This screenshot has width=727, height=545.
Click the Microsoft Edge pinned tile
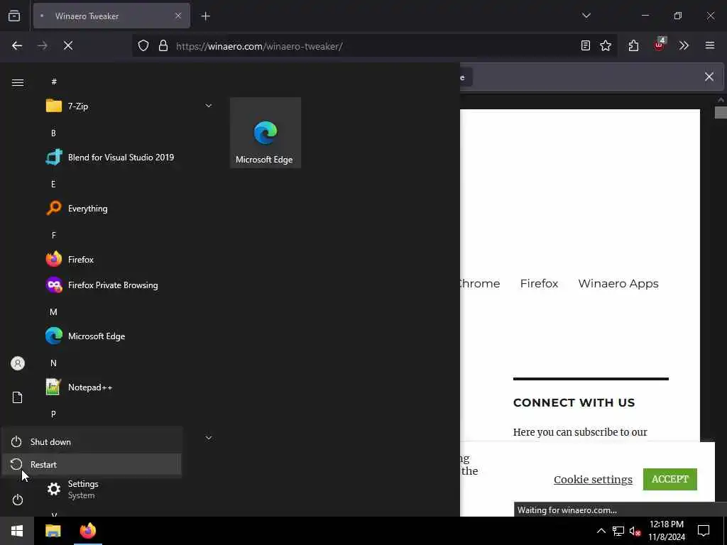click(266, 133)
